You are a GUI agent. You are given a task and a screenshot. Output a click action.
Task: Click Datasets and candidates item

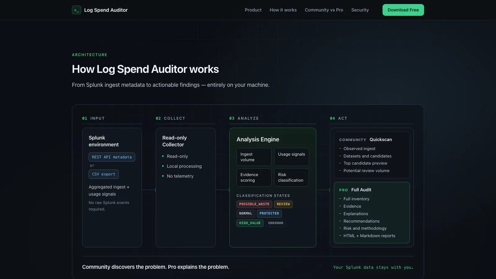(367, 156)
